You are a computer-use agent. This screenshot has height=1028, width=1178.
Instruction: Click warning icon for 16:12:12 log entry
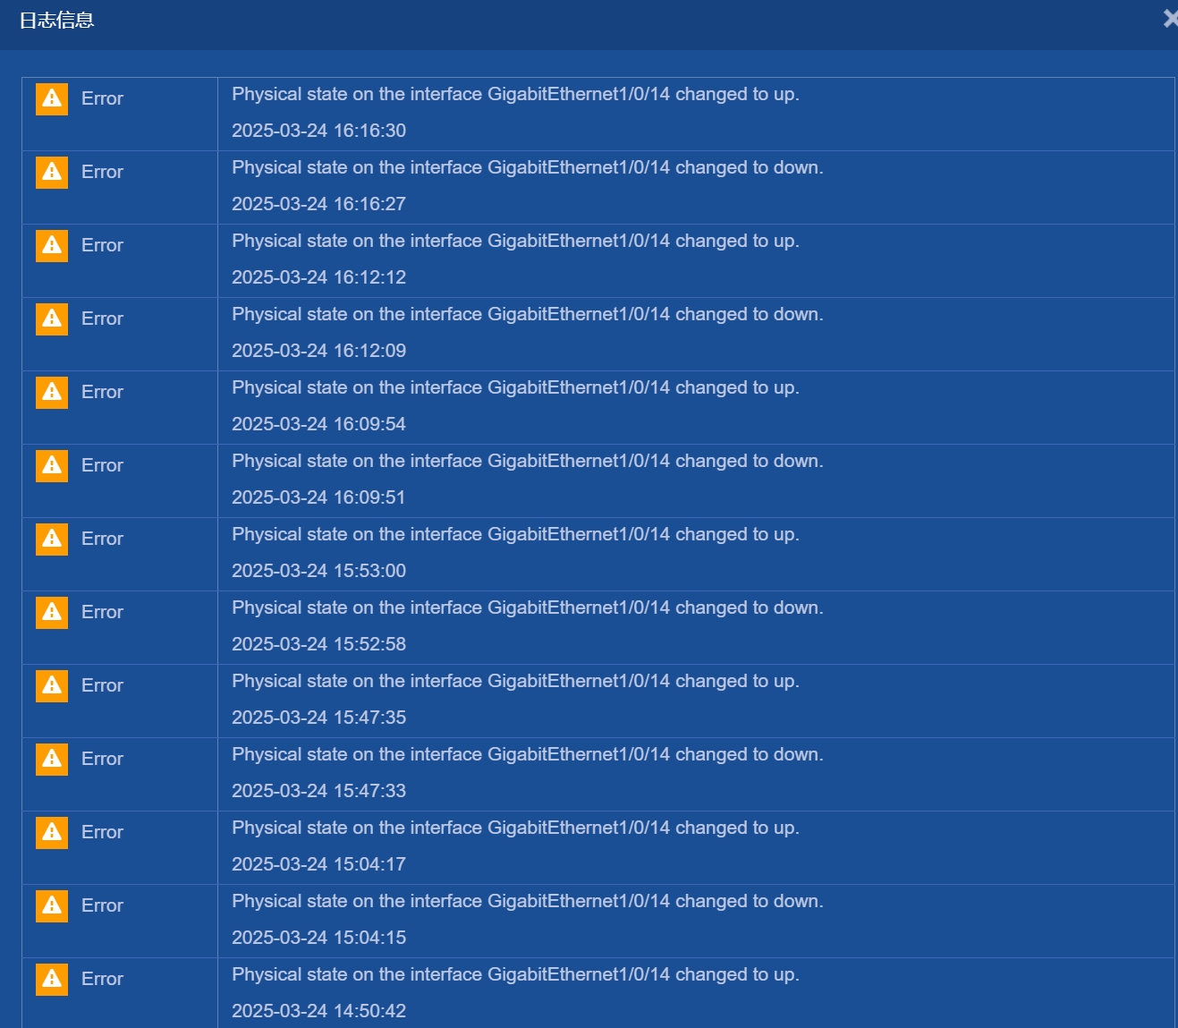tap(52, 245)
